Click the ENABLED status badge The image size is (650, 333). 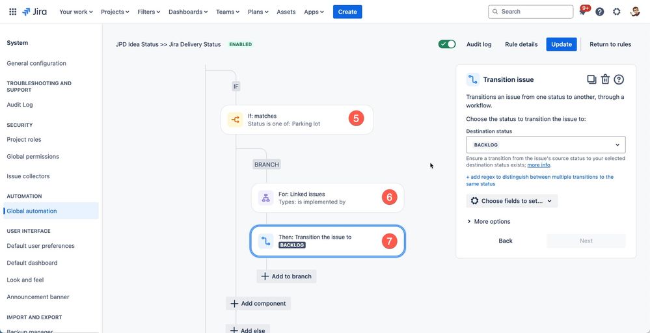pos(241,44)
